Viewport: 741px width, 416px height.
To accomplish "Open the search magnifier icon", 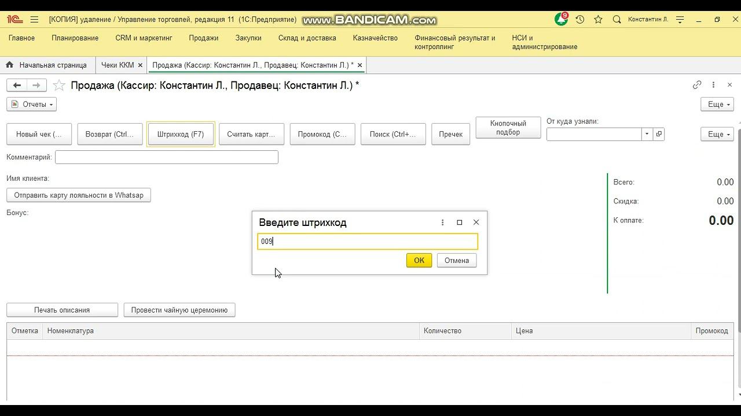I will pyautogui.click(x=617, y=20).
